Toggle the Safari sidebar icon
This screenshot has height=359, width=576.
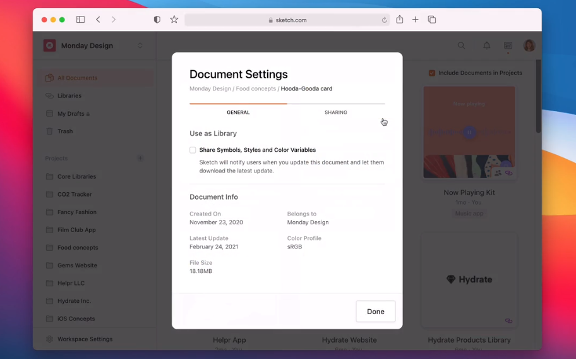[80, 20]
